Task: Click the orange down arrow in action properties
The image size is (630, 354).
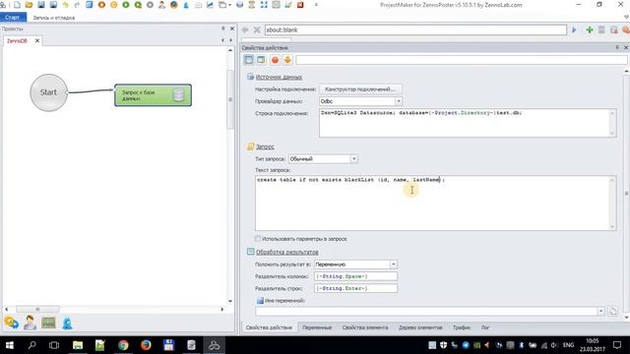Action: pos(287,60)
